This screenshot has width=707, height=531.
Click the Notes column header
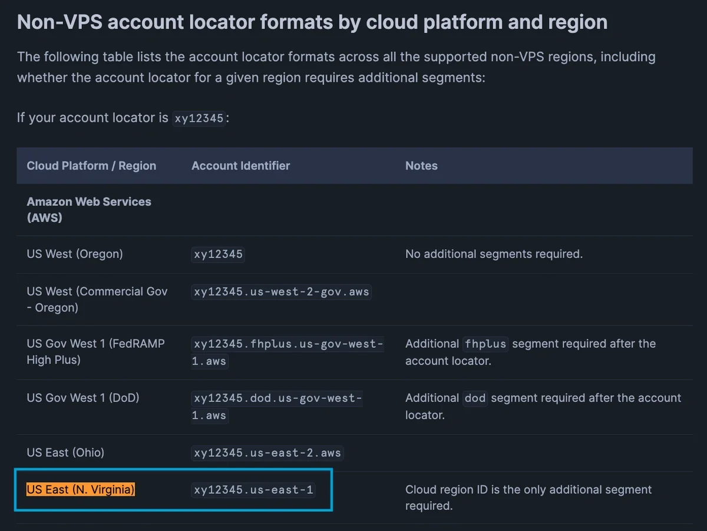click(421, 166)
